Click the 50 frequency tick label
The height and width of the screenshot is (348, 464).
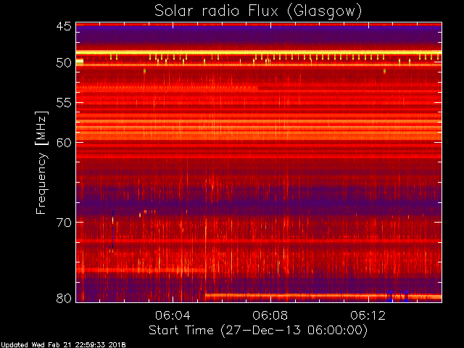(64, 63)
